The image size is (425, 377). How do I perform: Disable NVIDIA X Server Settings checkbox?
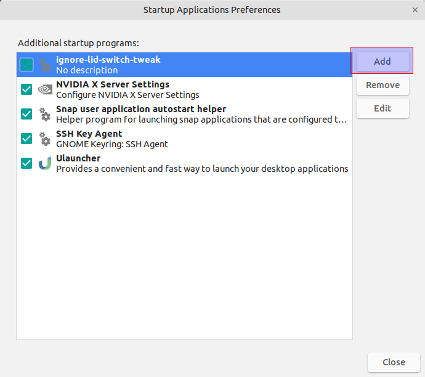(26, 89)
